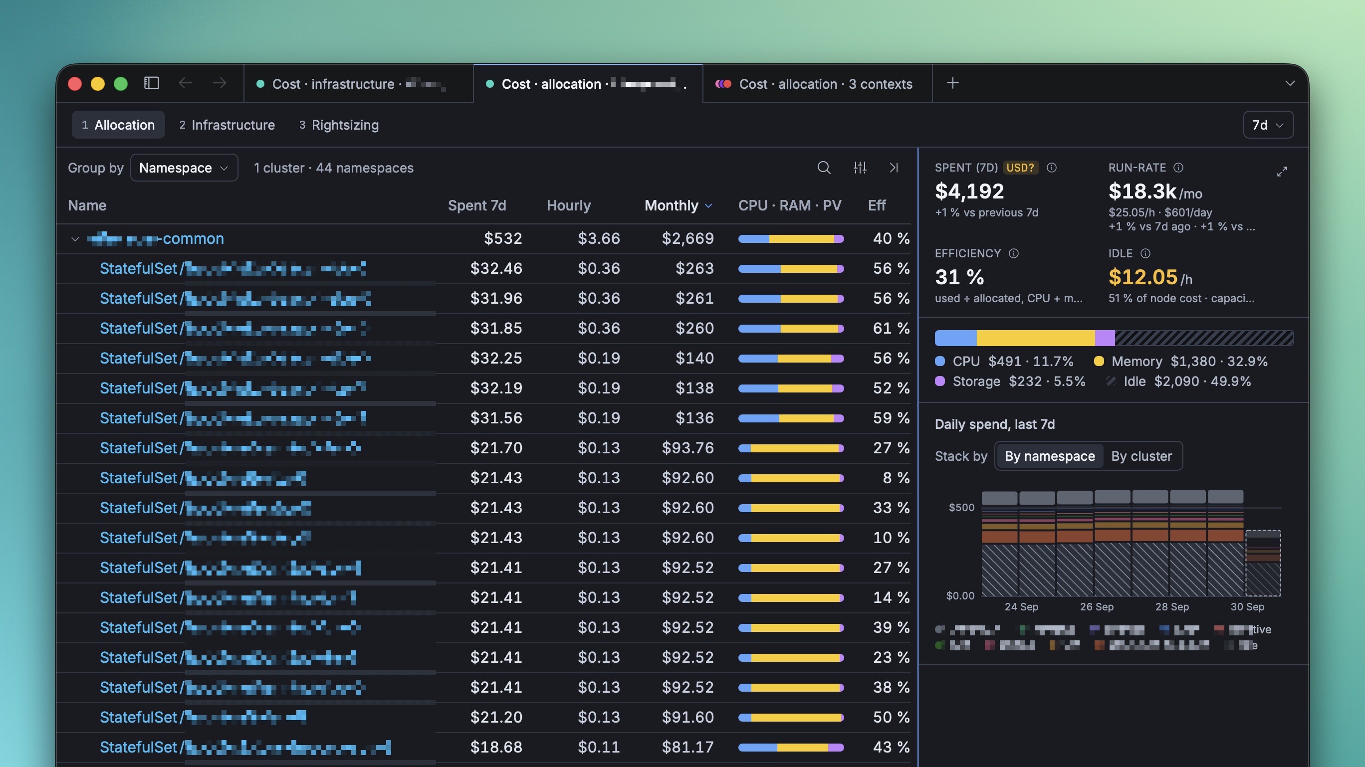
Task: Click the search magnifier icon in table toolbar
Action: pyautogui.click(x=824, y=168)
